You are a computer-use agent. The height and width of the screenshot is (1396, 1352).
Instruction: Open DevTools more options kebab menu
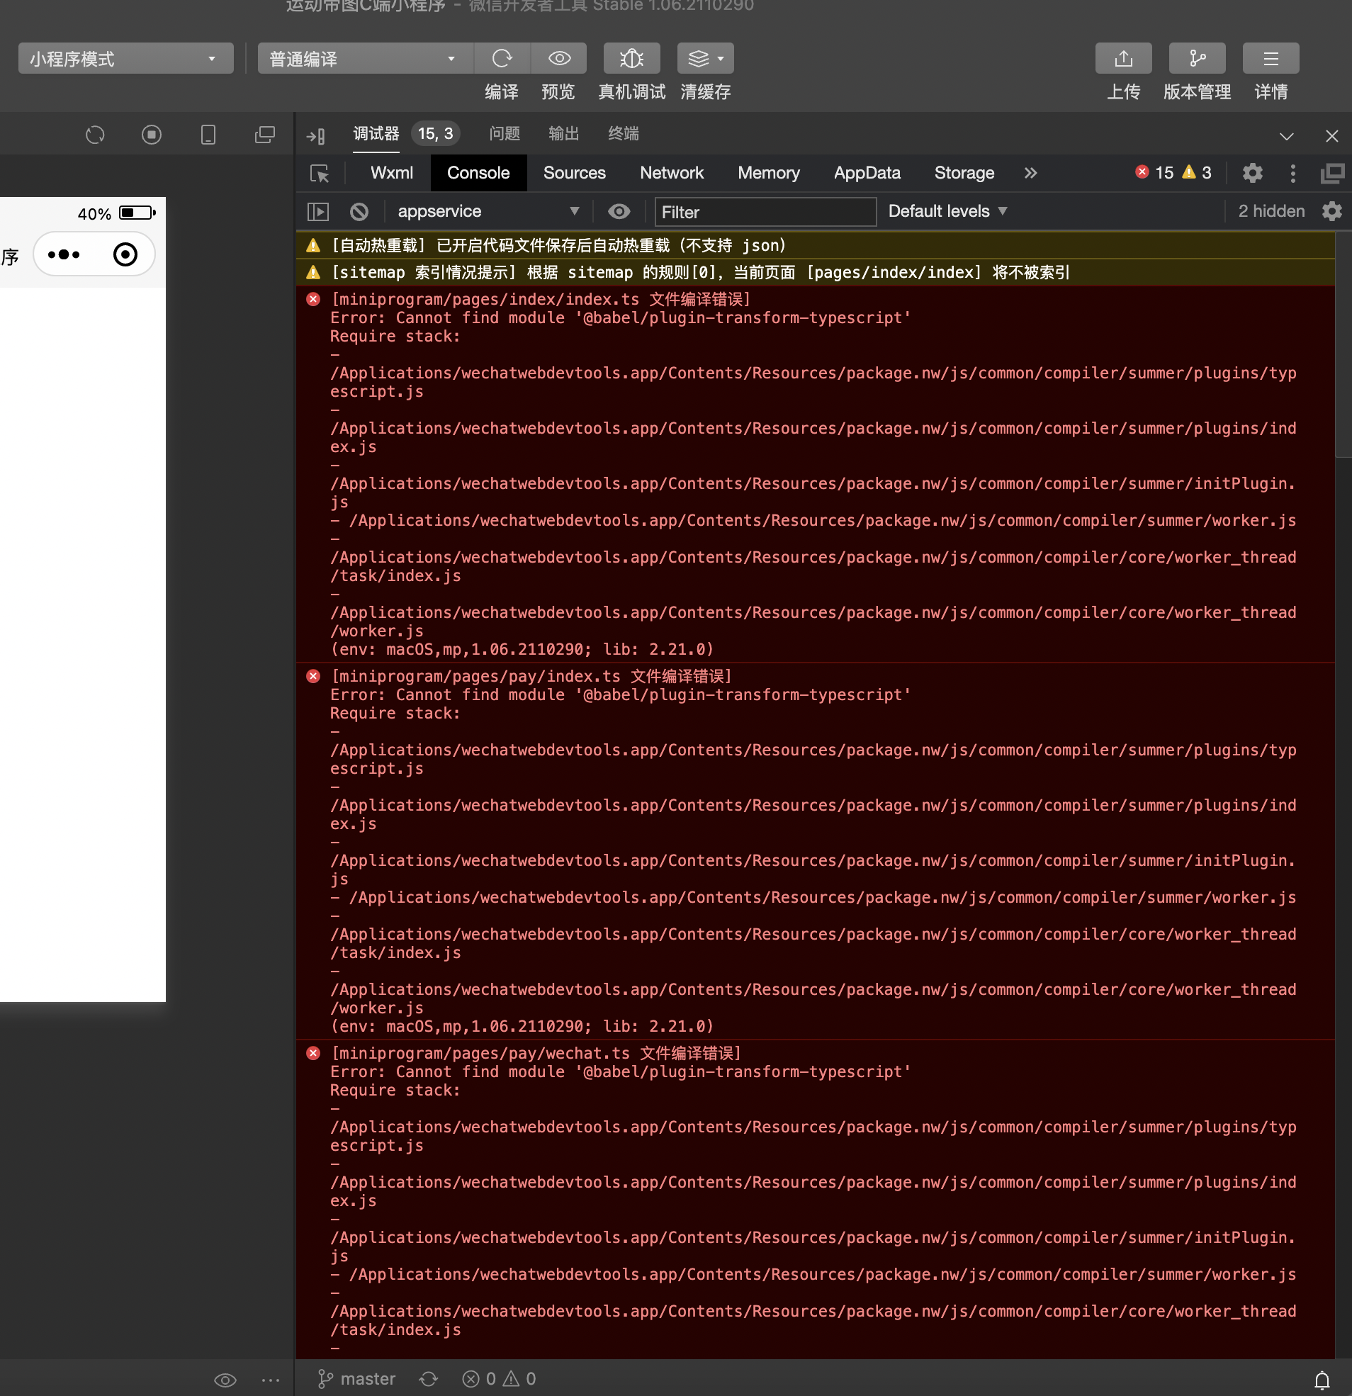coord(1293,173)
